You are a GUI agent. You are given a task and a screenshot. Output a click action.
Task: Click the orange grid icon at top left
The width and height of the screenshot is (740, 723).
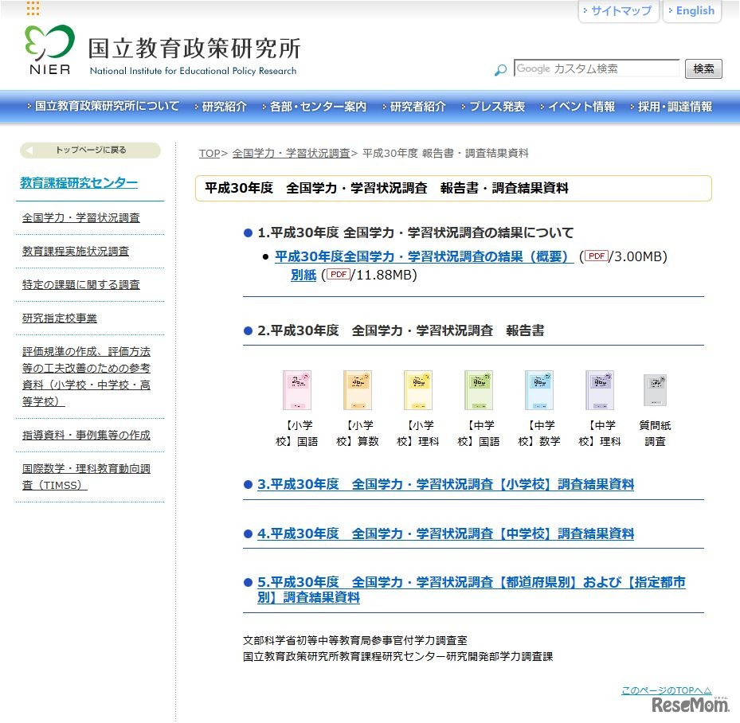(32, 10)
